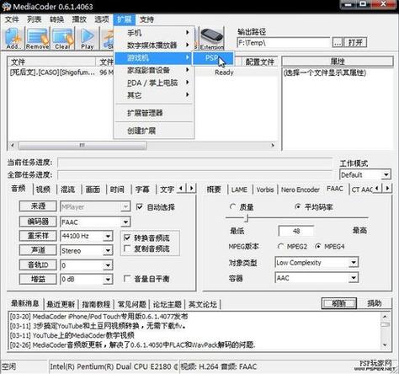Viewport: 399px width, 374px height.
Task: Open the Low Complexity object type dropdown
Action: 354,263
